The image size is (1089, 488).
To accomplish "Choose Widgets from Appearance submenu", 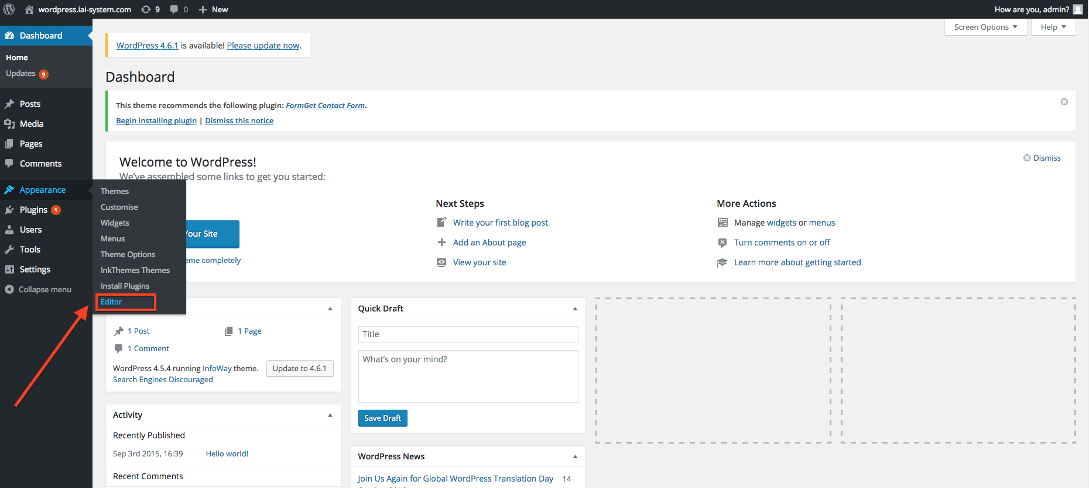I will (115, 223).
